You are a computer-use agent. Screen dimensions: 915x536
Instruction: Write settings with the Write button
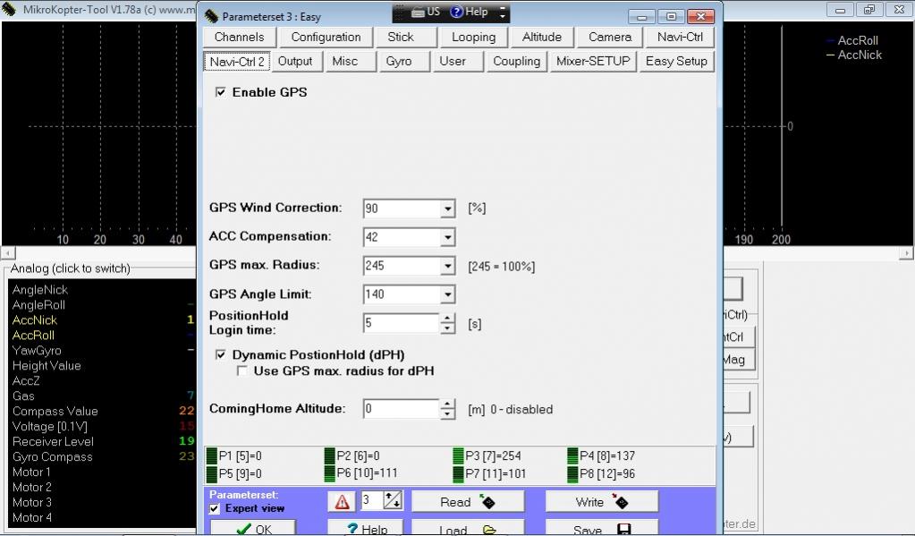click(x=601, y=502)
